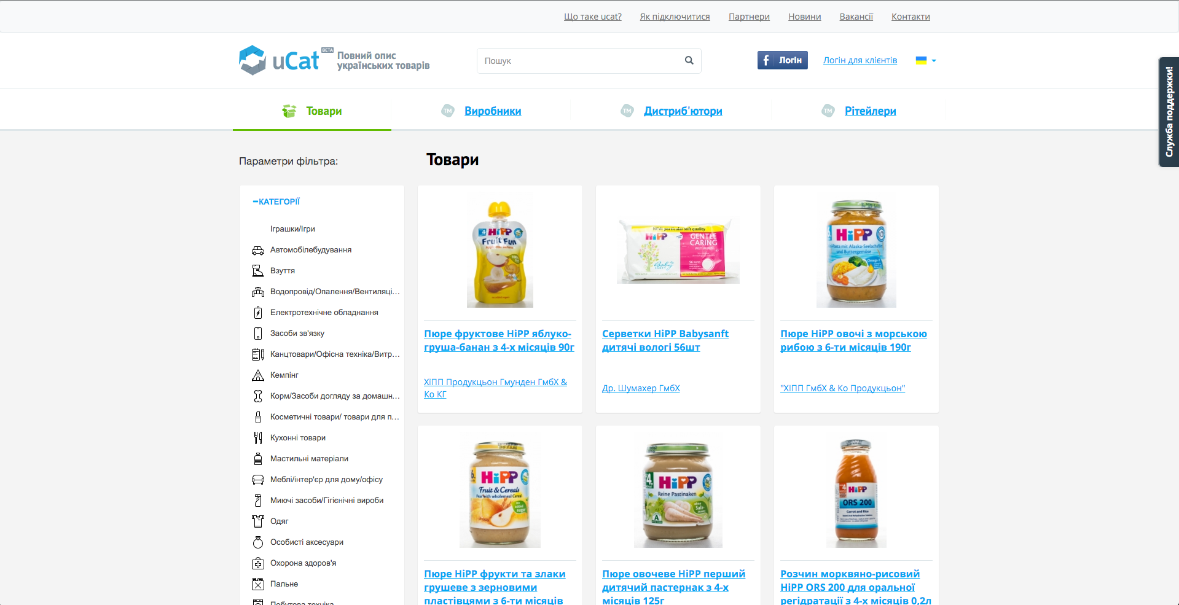Click the sofa icon for Меблі/Інтер'єр
1179x605 pixels.
(x=258, y=480)
